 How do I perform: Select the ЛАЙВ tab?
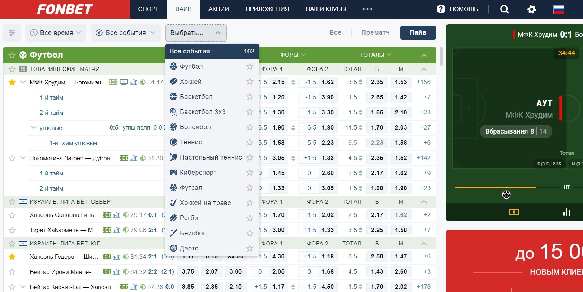click(x=183, y=9)
